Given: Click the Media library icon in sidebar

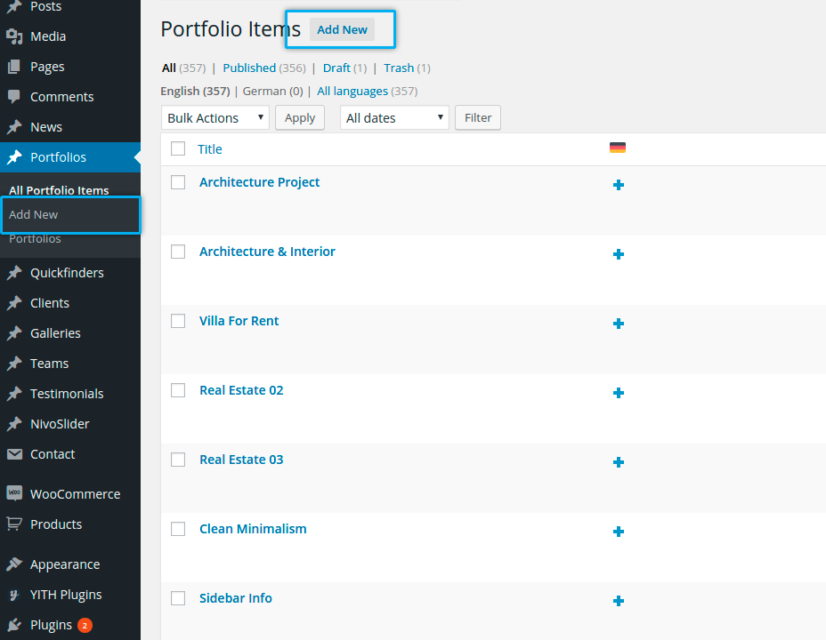Looking at the screenshot, I should [14, 36].
